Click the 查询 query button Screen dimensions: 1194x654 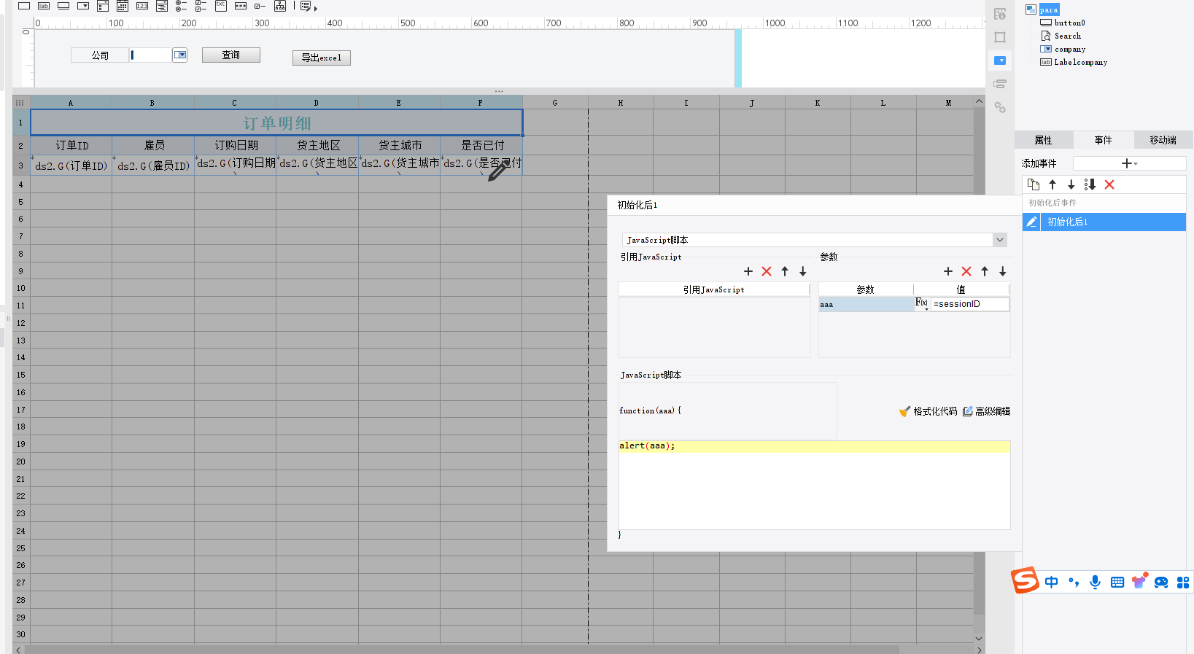(231, 55)
